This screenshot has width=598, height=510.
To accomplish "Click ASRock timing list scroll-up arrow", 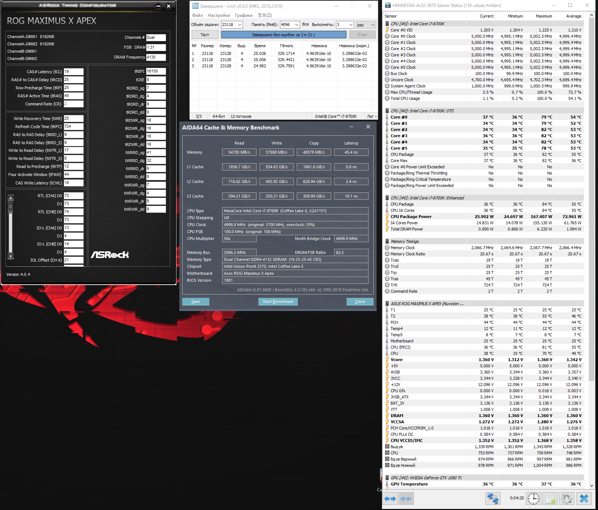I will pos(11,198).
